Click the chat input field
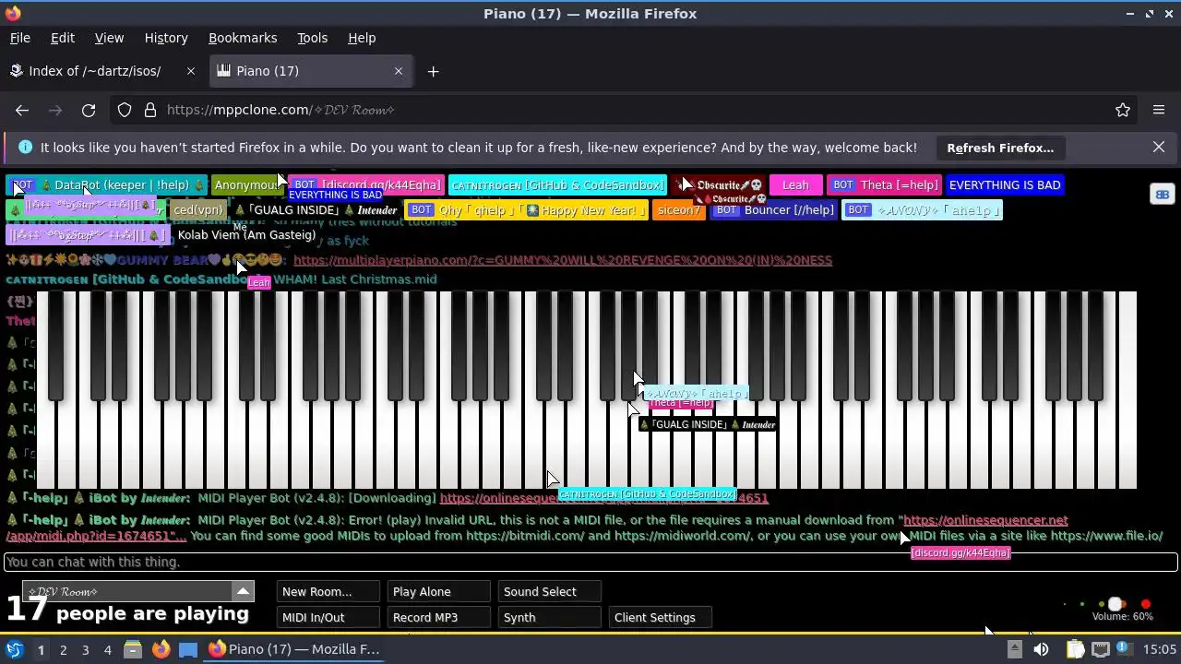This screenshot has width=1181, height=664. [590, 562]
